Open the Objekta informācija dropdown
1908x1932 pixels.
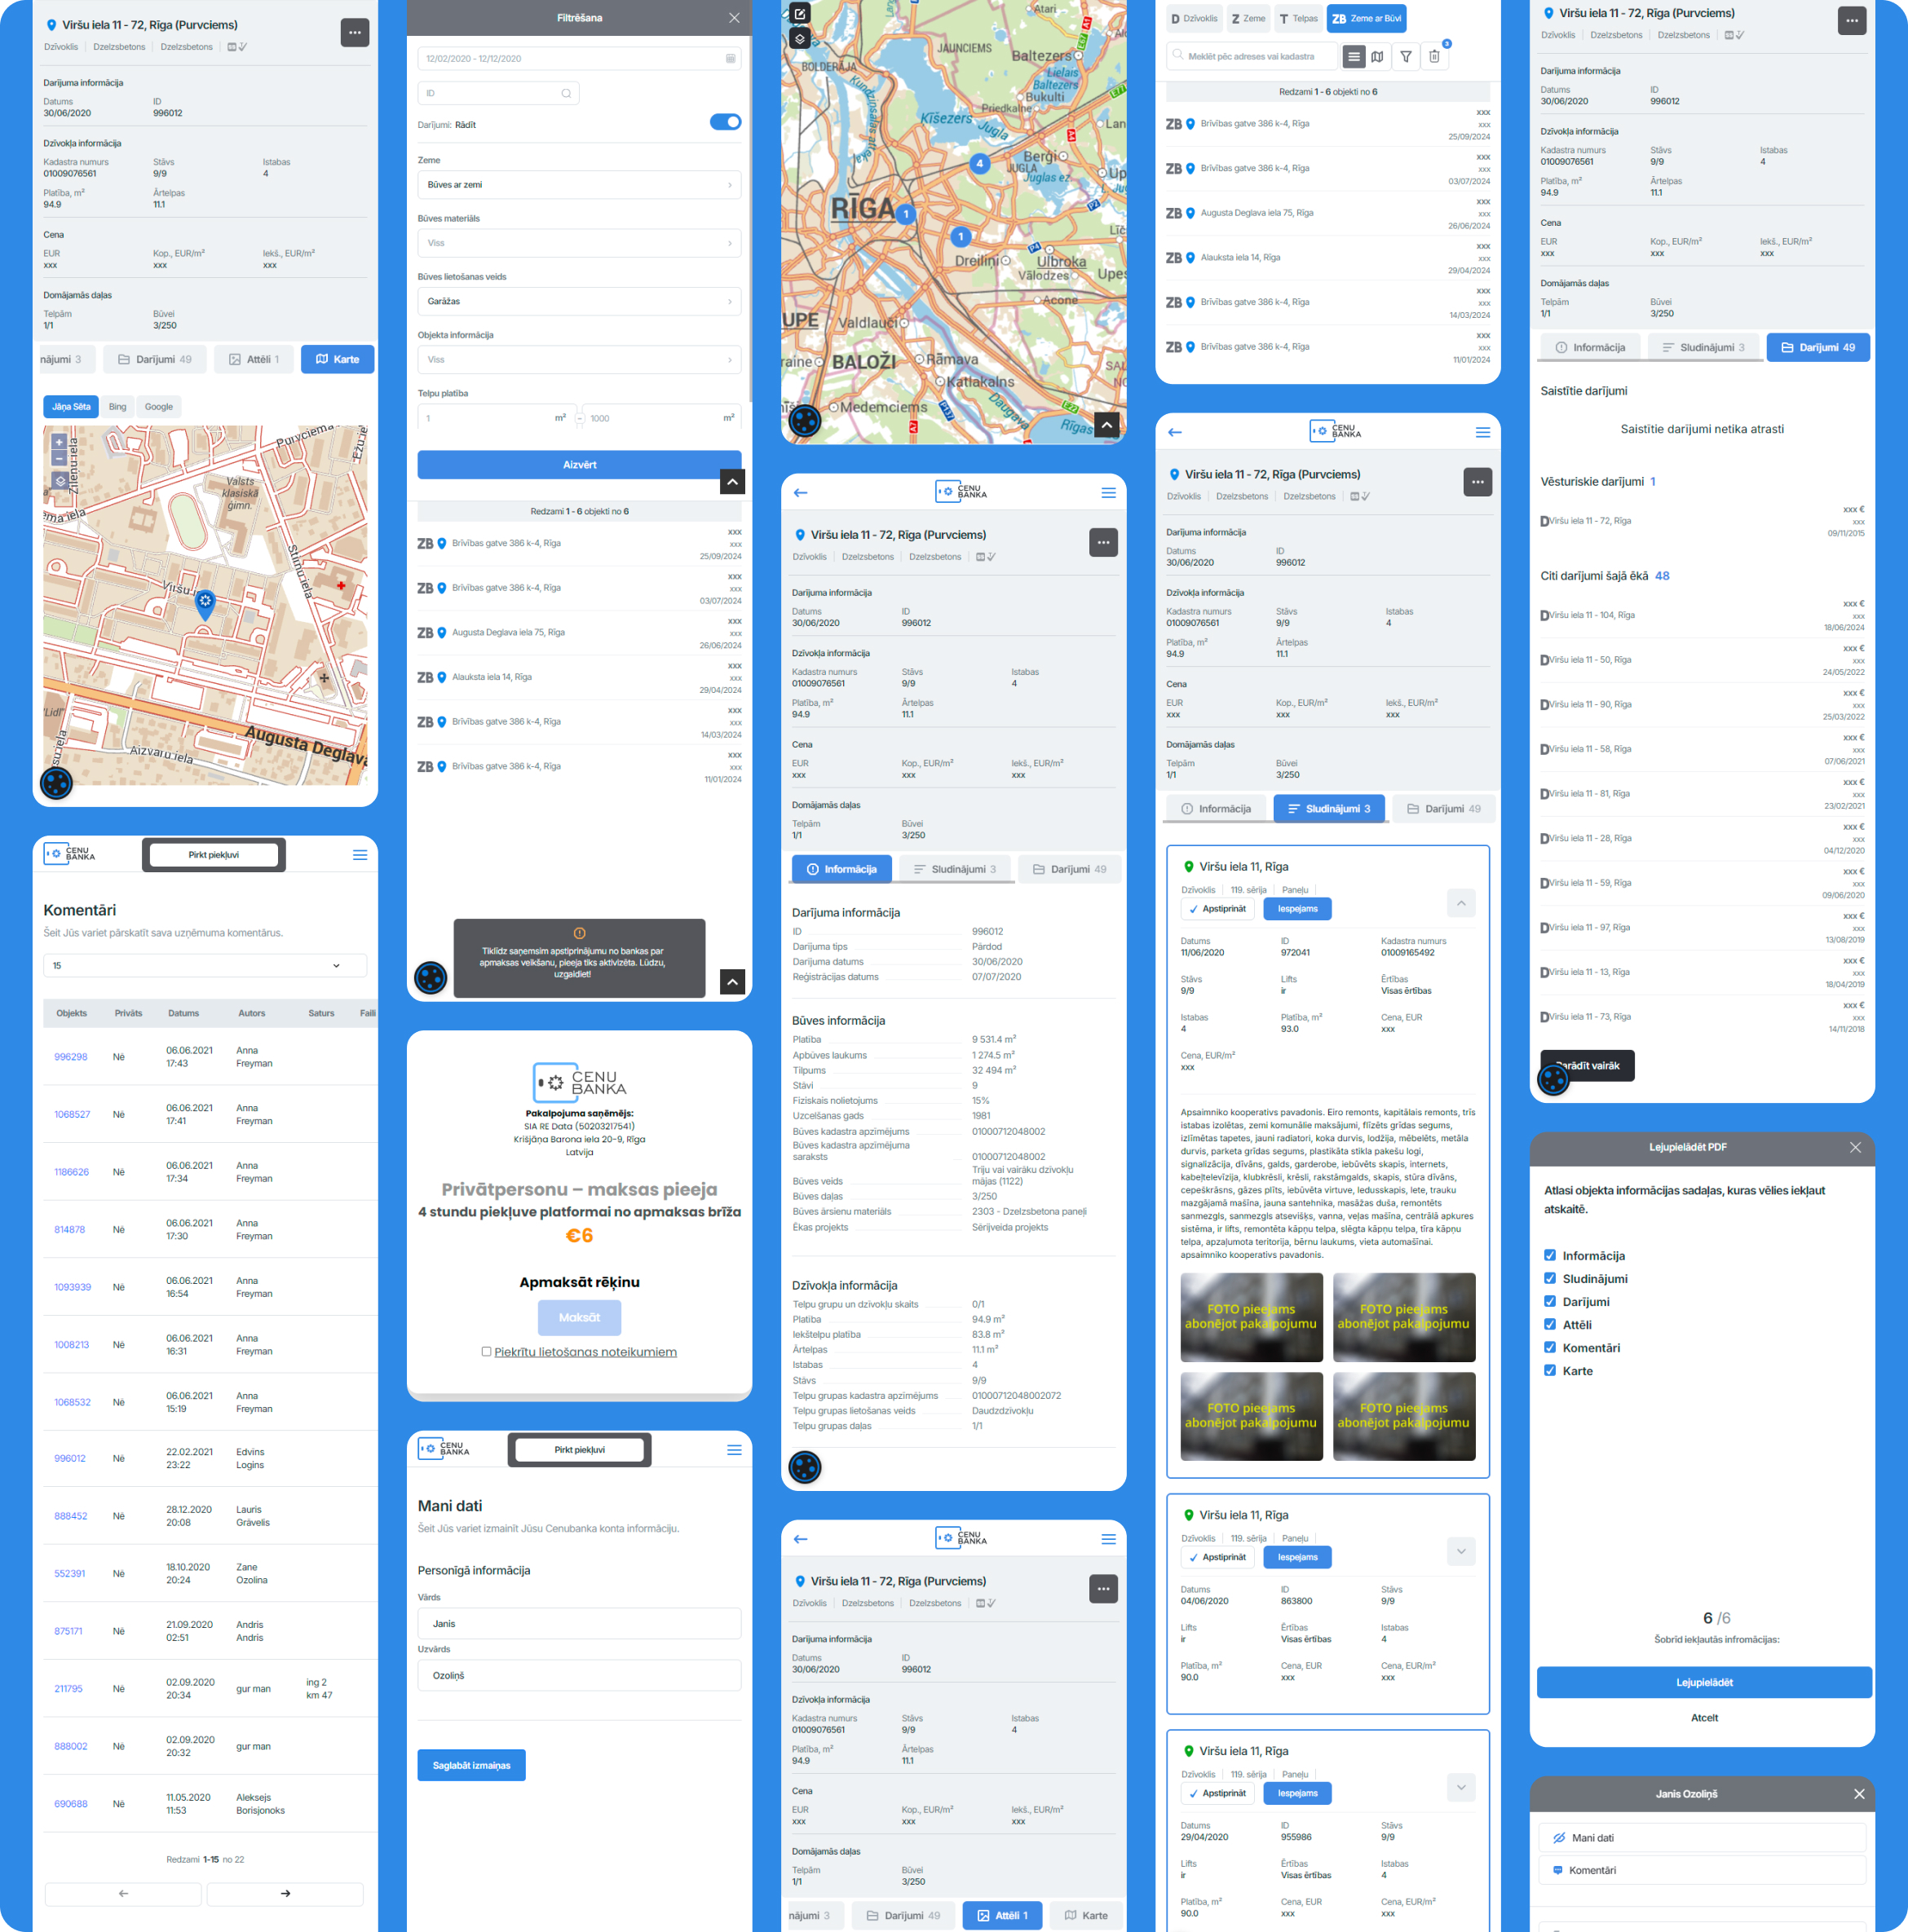(x=579, y=360)
